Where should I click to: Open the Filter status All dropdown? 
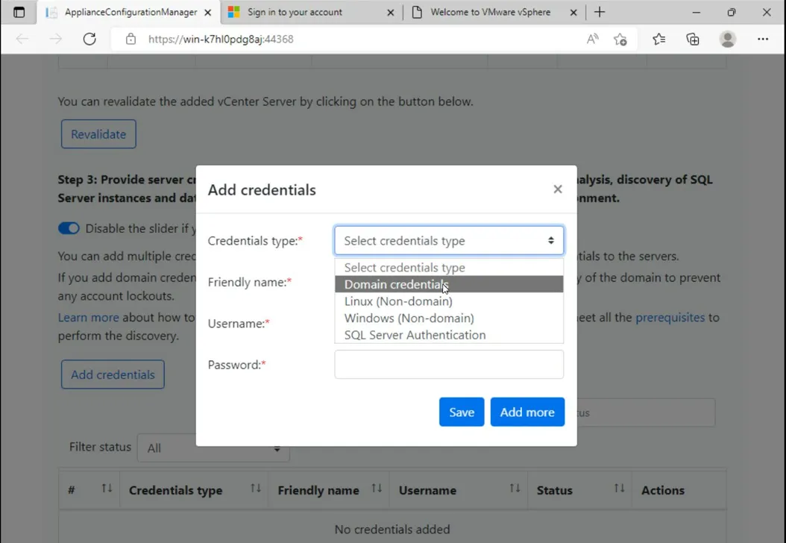213,448
